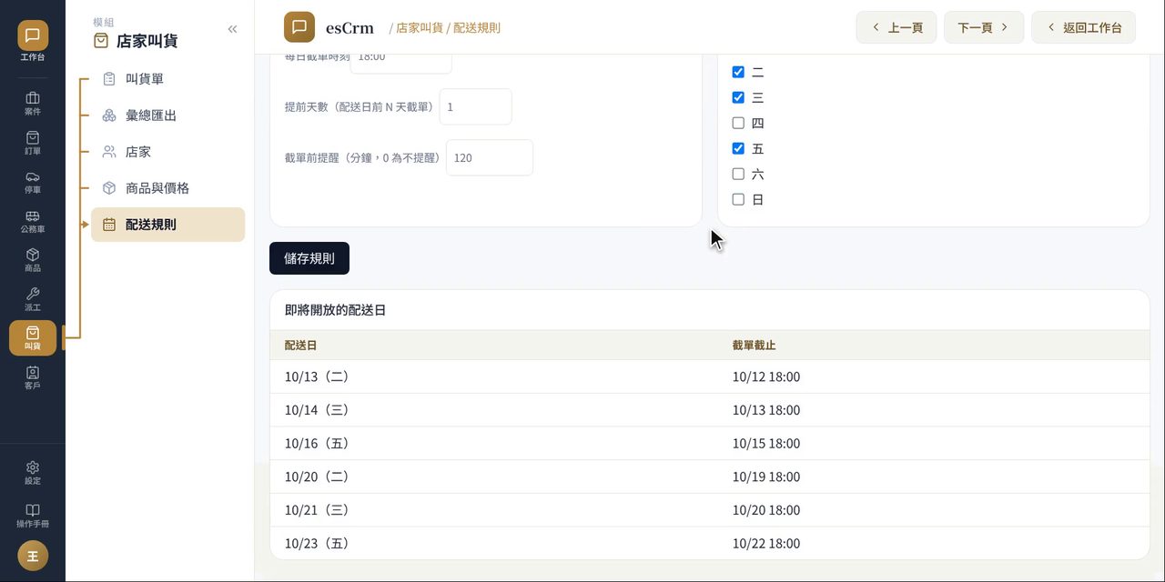This screenshot has width=1165, height=582.
Task: Open 客戶 customers module
Action: tap(33, 377)
